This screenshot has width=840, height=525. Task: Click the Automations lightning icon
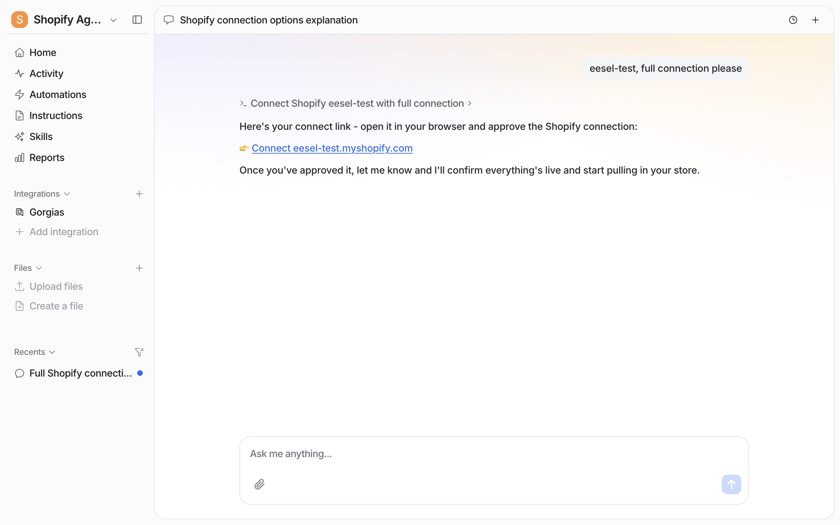coord(20,94)
